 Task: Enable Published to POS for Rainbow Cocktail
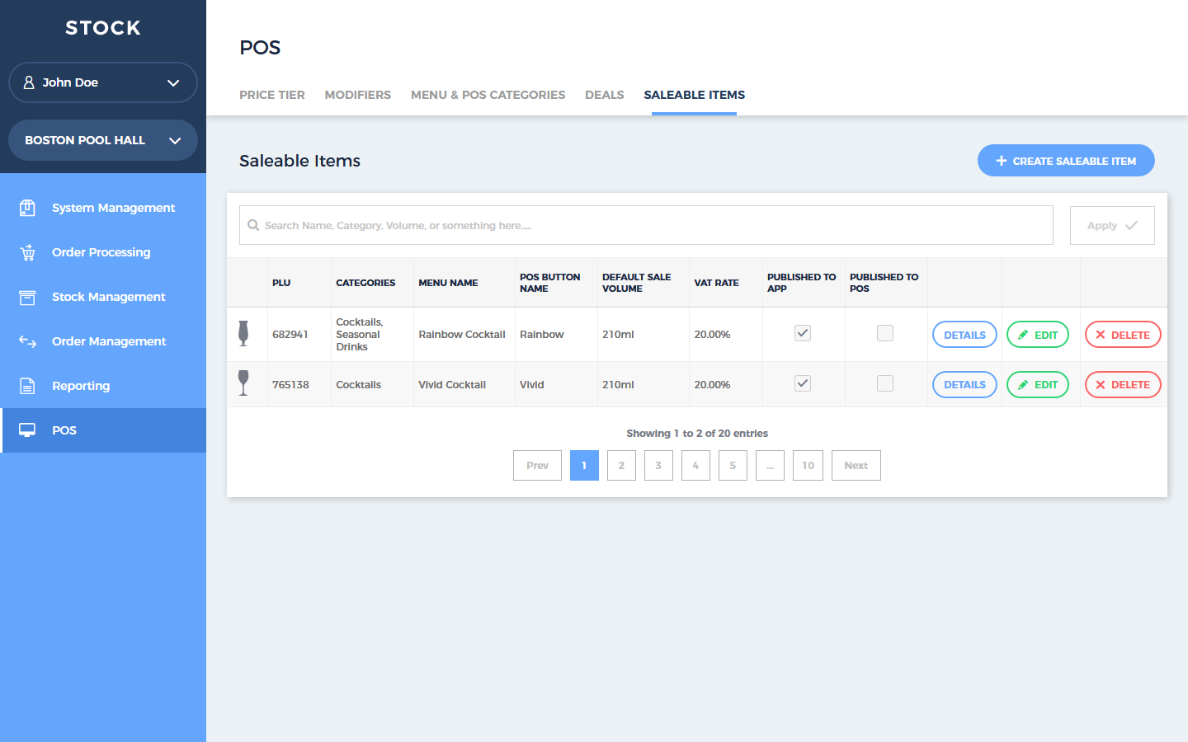(x=885, y=333)
